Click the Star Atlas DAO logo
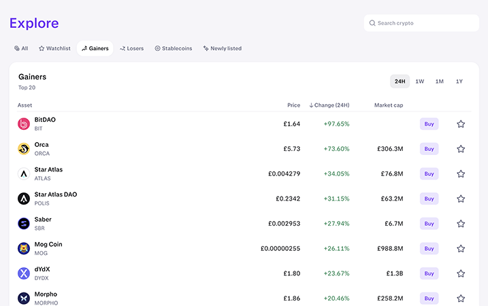This screenshot has width=488, height=306. tap(24, 199)
